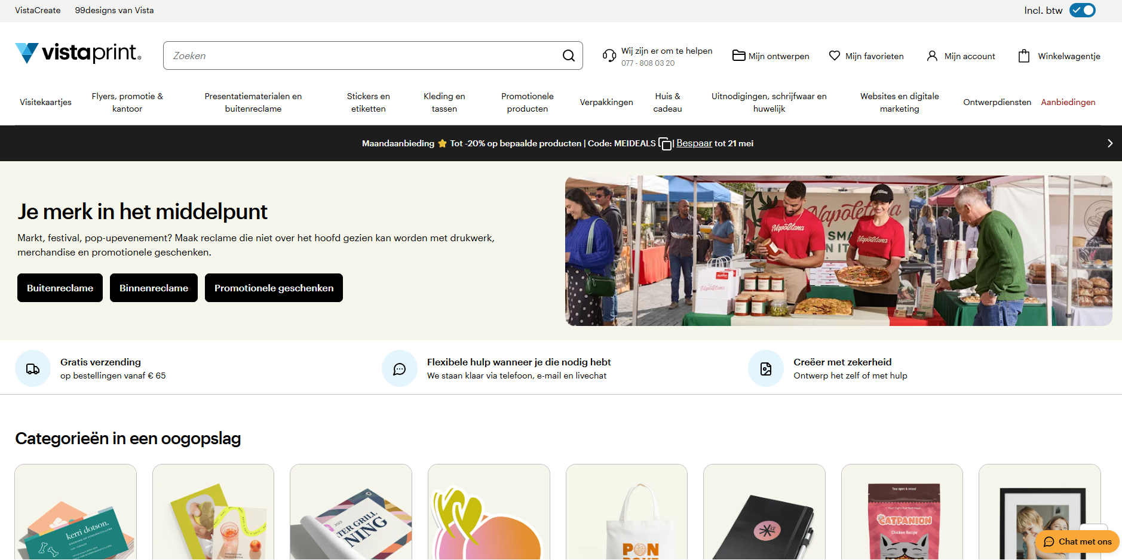The height and width of the screenshot is (560, 1122).
Task: Open the black notebook category card
Action: tap(764, 512)
